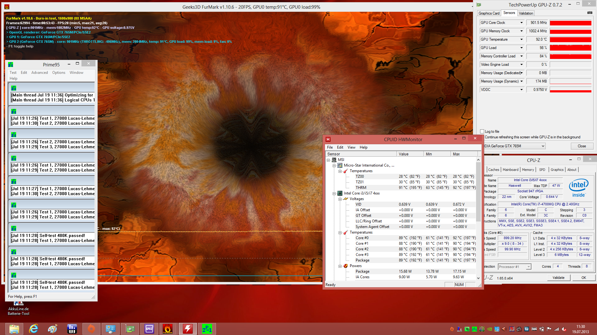The height and width of the screenshot is (335, 597).
Task: Open the Mainboard tab in CPU-Z
Action: click(x=511, y=170)
